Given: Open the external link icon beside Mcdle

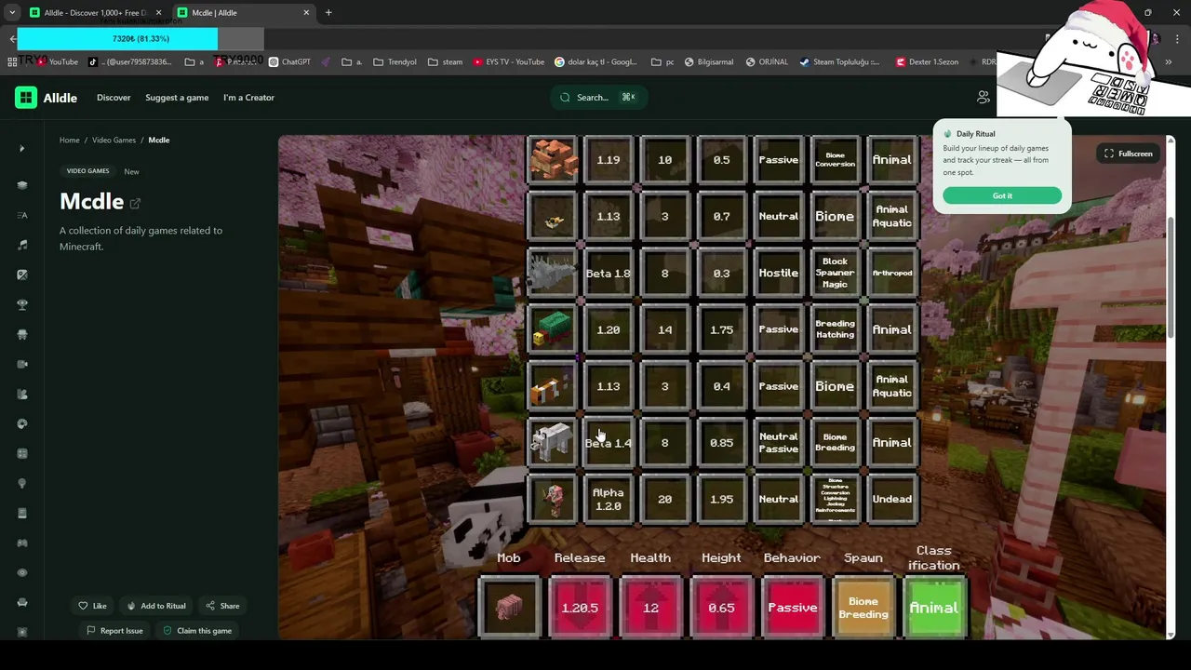Looking at the screenshot, I should [x=135, y=203].
